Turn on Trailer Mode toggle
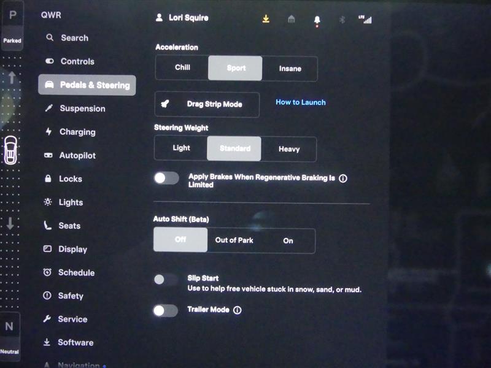491x368 pixels. (166, 311)
